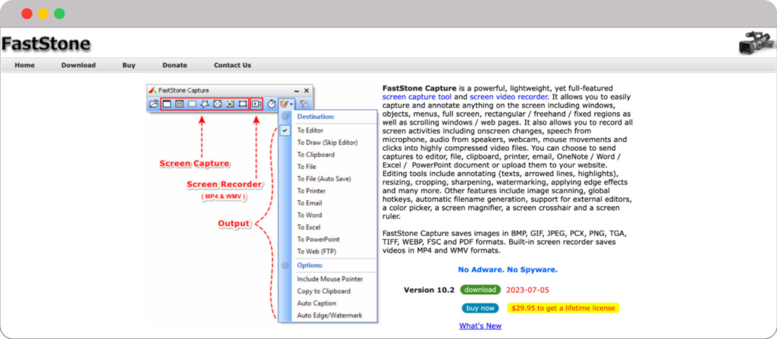Select the Capture Active Window icon
Image resolution: width=777 pixels, height=339 pixels.
pos(167,103)
